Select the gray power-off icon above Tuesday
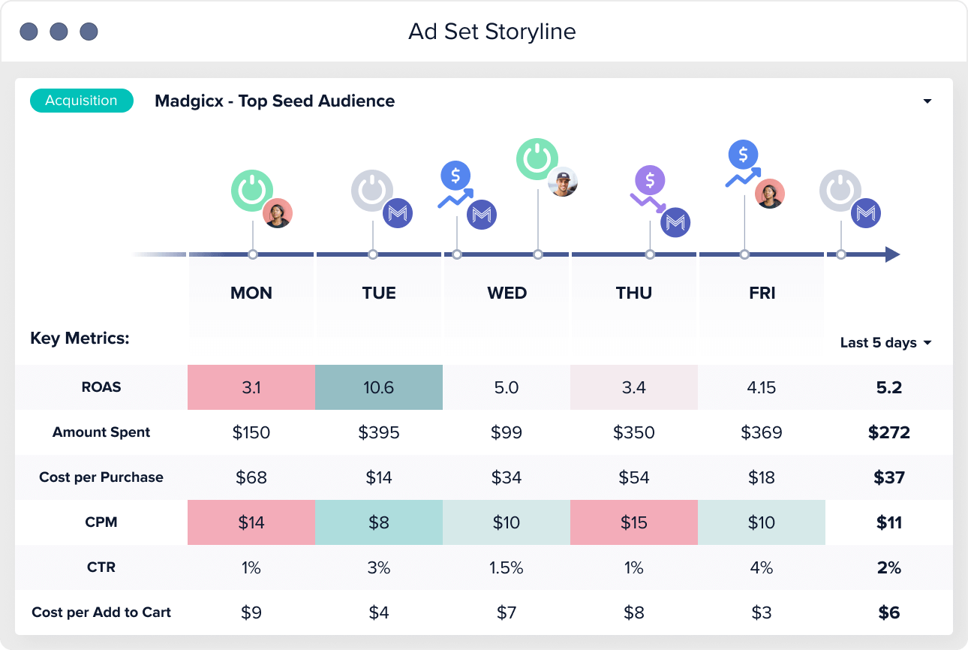The width and height of the screenshot is (968, 650). coord(374,190)
